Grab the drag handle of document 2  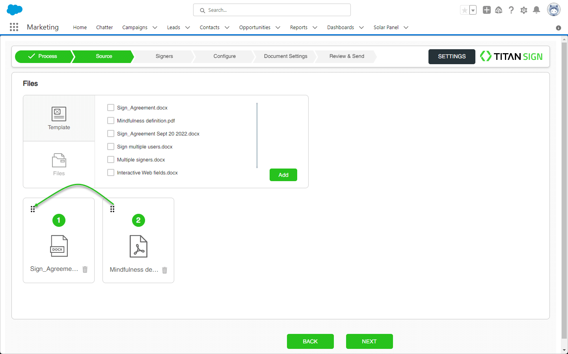pyautogui.click(x=112, y=209)
